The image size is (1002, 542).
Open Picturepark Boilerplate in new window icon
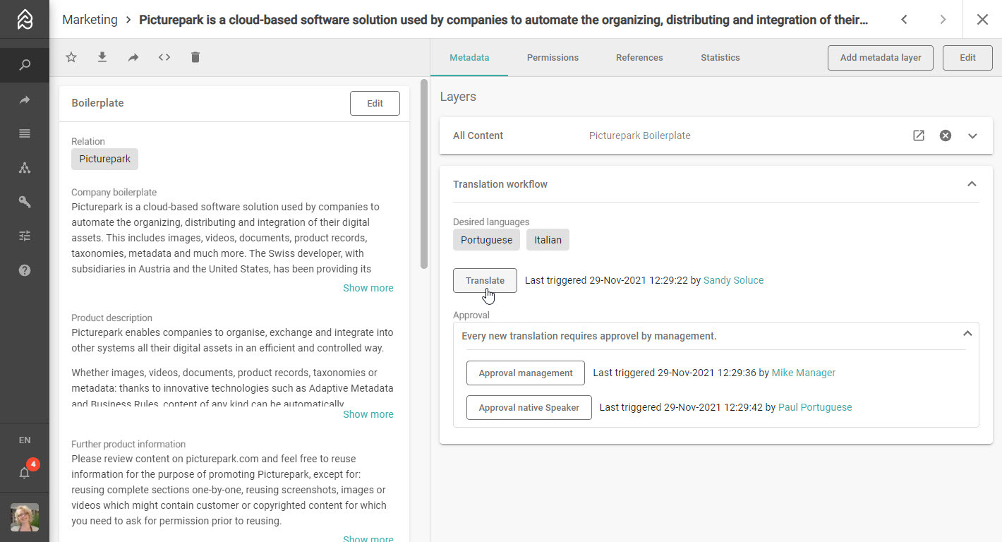tap(919, 135)
